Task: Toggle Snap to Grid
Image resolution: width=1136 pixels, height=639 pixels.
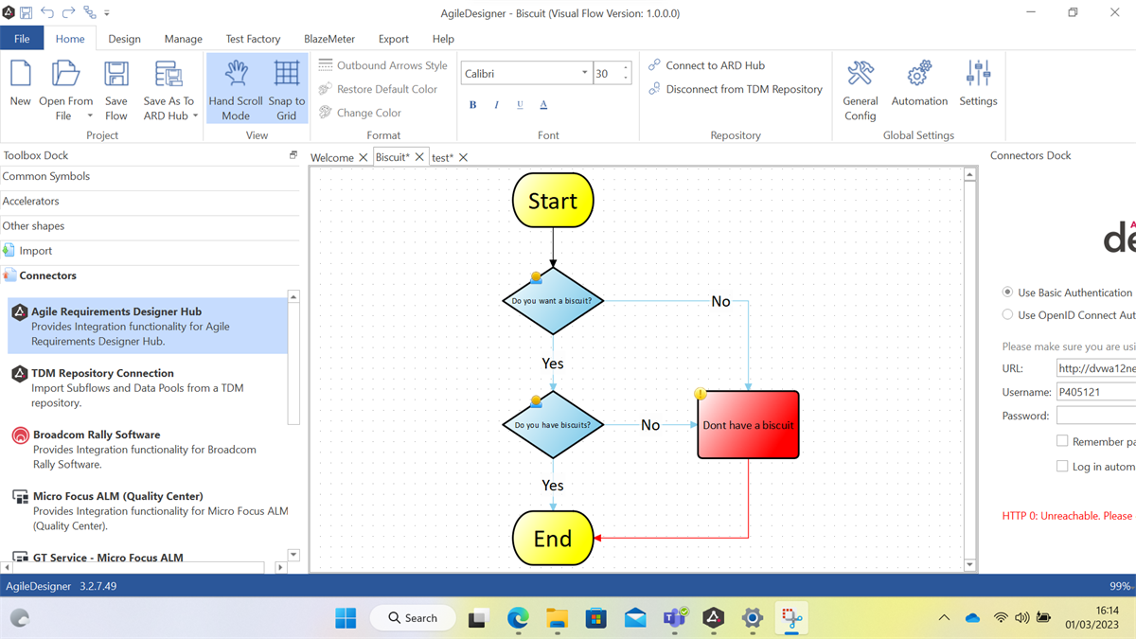Action: pos(286,90)
